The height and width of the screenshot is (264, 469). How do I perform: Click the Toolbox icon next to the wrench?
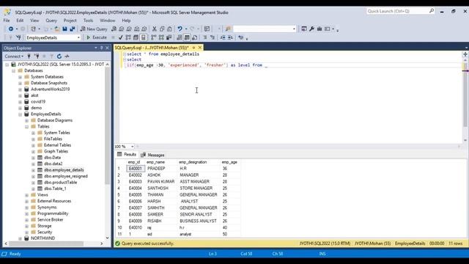click(320, 29)
